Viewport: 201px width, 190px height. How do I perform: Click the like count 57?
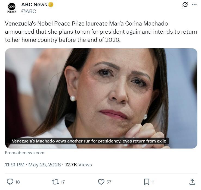109,182
